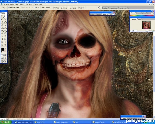Image resolution: width=155 pixels, height=124 pixels.
Task: Switch to the History tab
Action: click(93, 14)
